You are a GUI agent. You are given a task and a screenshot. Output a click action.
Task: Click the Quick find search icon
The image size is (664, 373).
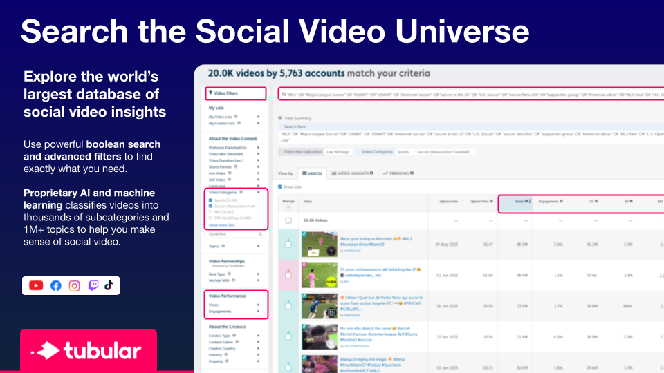(261, 234)
